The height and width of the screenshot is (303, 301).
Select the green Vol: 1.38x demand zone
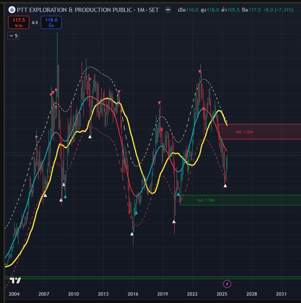(x=240, y=200)
